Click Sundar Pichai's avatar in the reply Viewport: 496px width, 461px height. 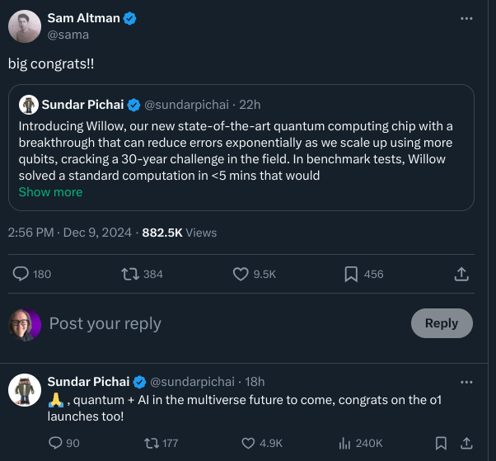point(25,390)
